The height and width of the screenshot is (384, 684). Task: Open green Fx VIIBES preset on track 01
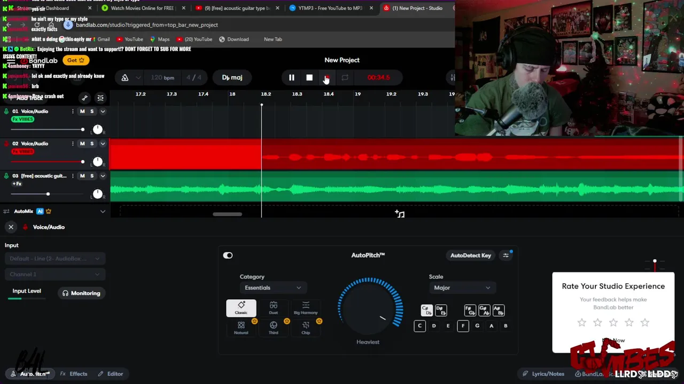(22, 119)
